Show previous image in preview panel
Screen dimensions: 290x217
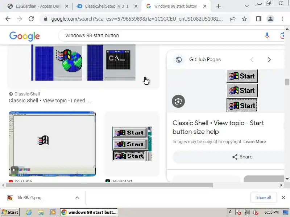[x=252, y=60]
